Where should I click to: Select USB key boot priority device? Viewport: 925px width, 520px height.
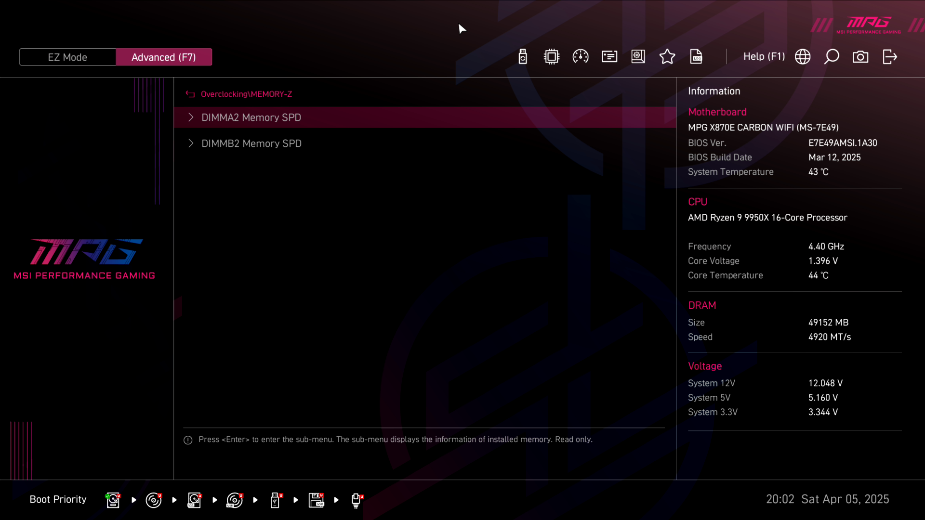[275, 500]
